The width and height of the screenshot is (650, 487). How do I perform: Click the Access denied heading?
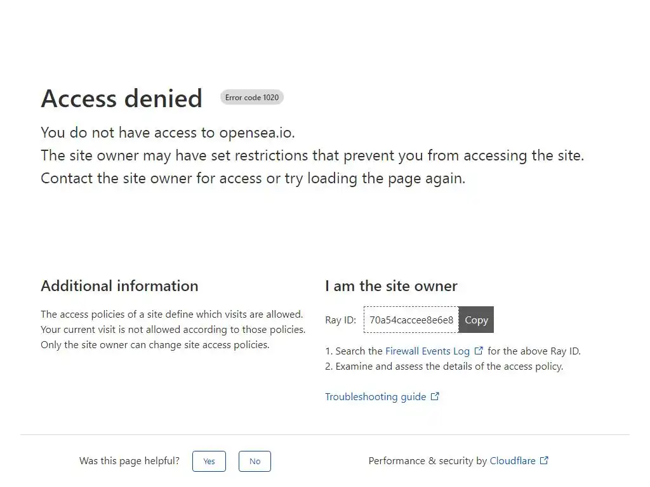(x=121, y=99)
